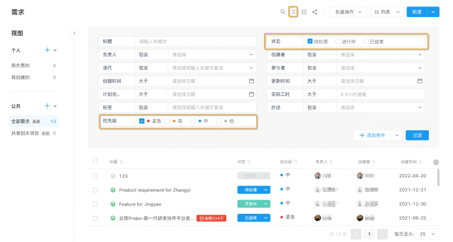Click the table vertical scrollbar
This screenshot has height=242, width=453.
pos(438,177)
